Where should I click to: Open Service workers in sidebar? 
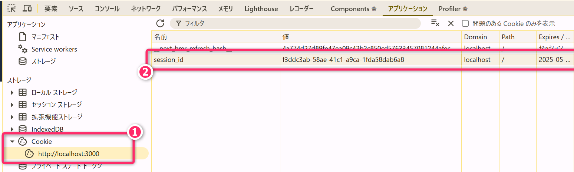(54, 49)
